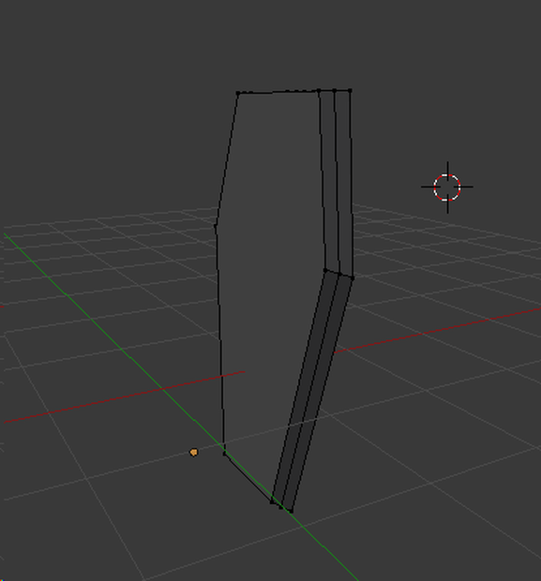Image resolution: width=541 pixels, height=581 pixels.
Task: Select the long left edge above the bend
Action: pyautogui.click(x=227, y=159)
